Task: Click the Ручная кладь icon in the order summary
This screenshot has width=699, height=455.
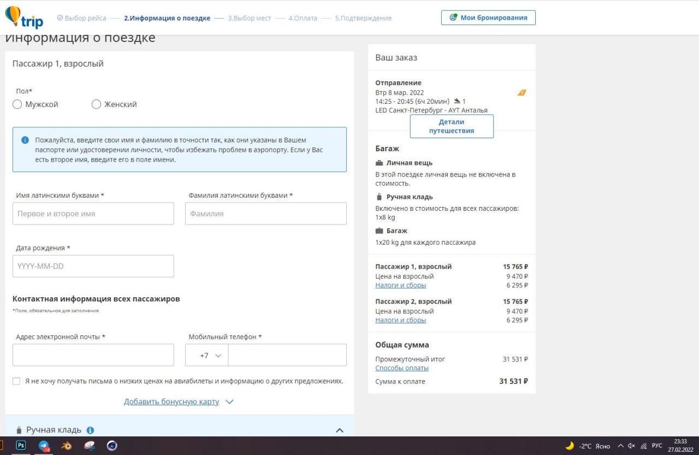Action: [x=380, y=197]
